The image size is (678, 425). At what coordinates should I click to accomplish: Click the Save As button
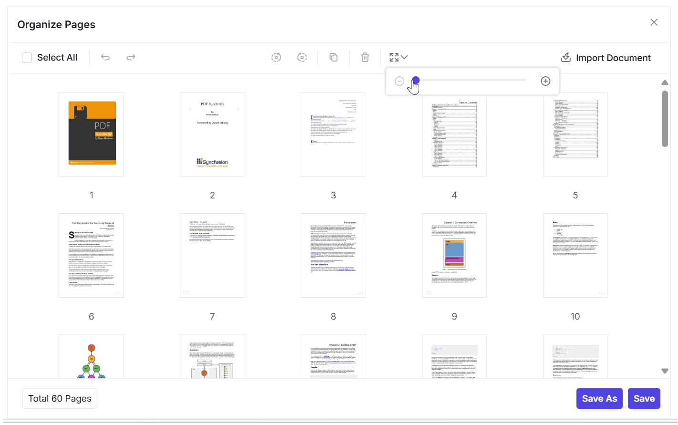coord(599,398)
